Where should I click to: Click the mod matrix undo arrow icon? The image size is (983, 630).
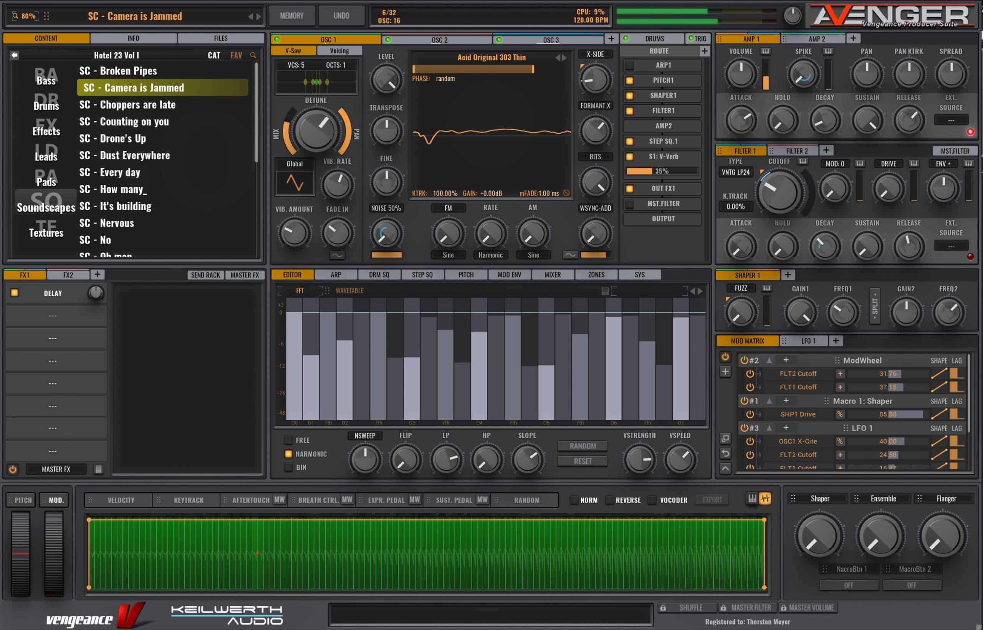(x=725, y=453)
